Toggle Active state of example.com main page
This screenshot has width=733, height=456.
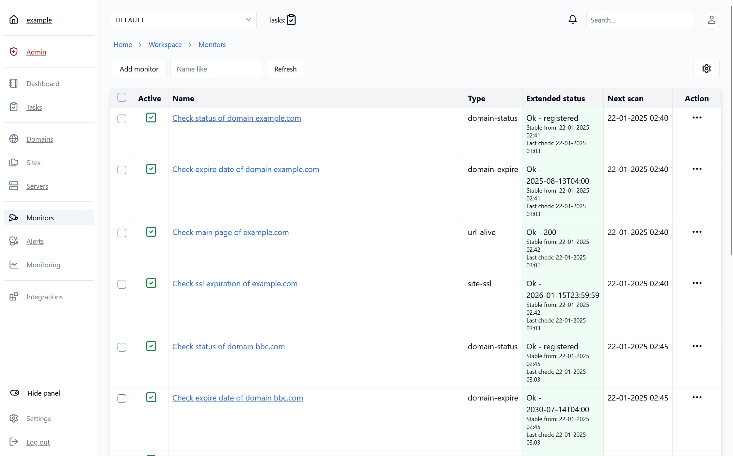(151, 232)
